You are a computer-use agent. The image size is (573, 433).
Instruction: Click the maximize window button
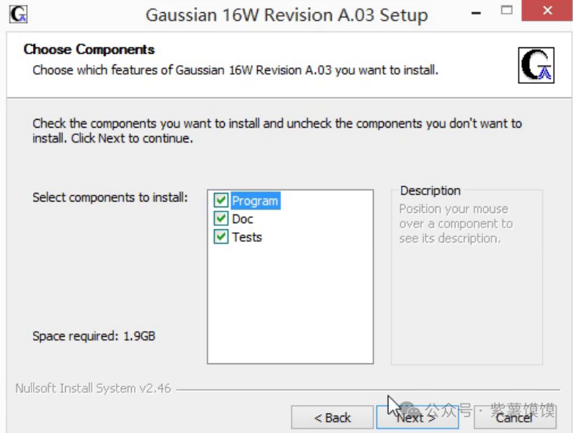pyautogui.click(x=507, y=12)
